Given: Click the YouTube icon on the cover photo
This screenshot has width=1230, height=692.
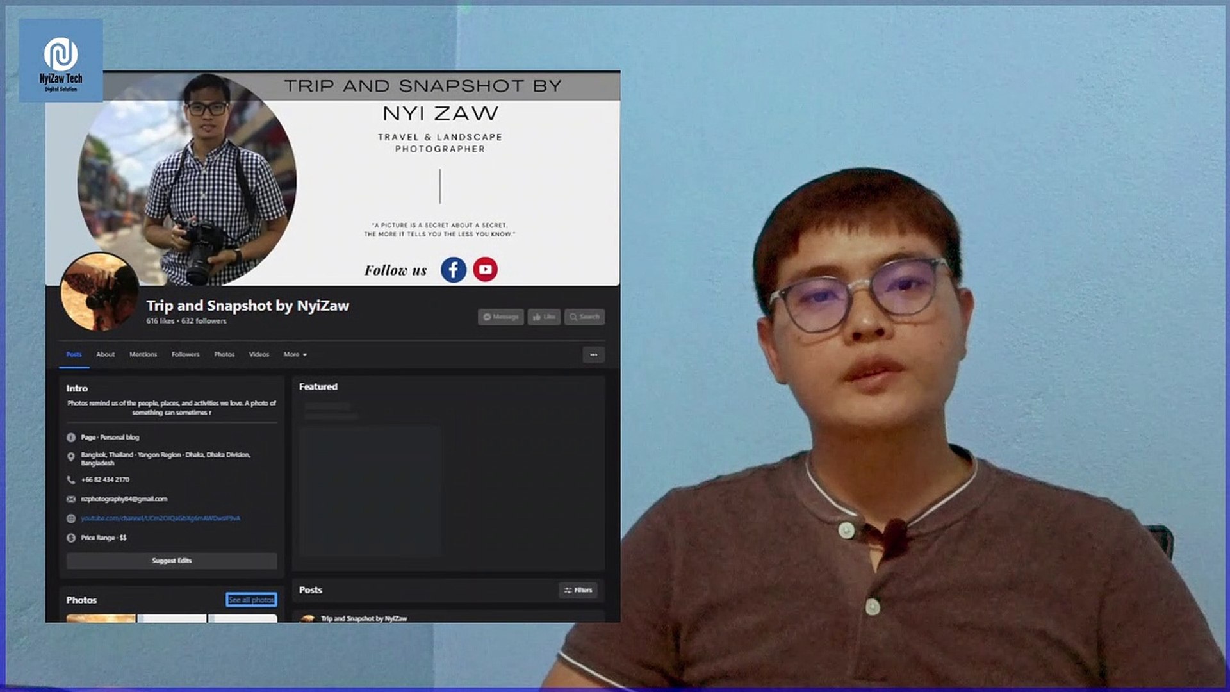Looking at the screenshot, I should pos(487,270).
